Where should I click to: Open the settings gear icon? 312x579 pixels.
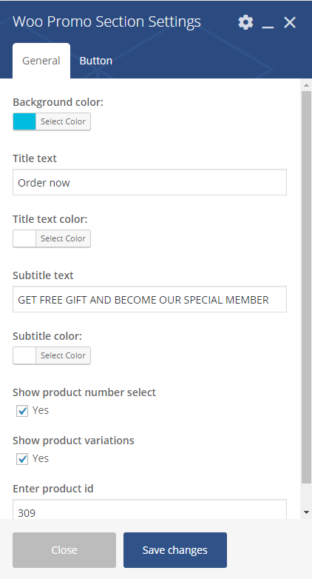click(245, 22)
